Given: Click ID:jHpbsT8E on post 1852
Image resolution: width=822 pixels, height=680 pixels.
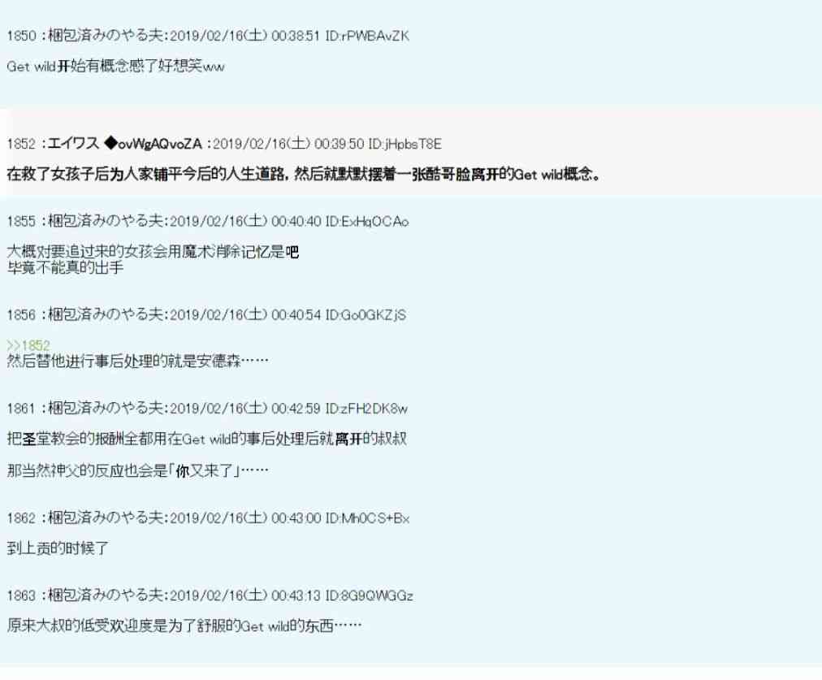Looking at the screenshot, I should click(x=405, y=144).
